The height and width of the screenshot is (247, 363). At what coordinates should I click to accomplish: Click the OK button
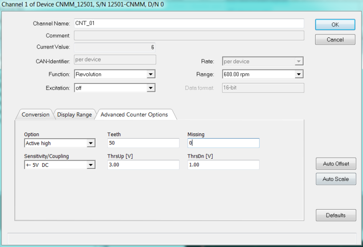click(335, 24)
